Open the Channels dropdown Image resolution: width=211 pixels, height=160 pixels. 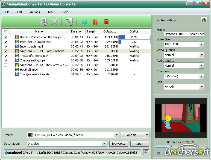[x=201, y=76]
